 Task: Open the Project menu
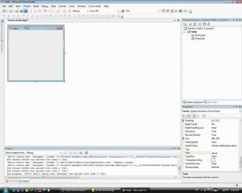coord(27,6)
